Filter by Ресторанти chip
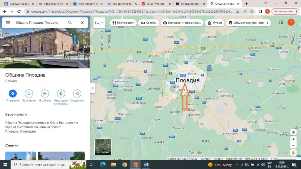The image size is (301, 169). tap(123, 23)
